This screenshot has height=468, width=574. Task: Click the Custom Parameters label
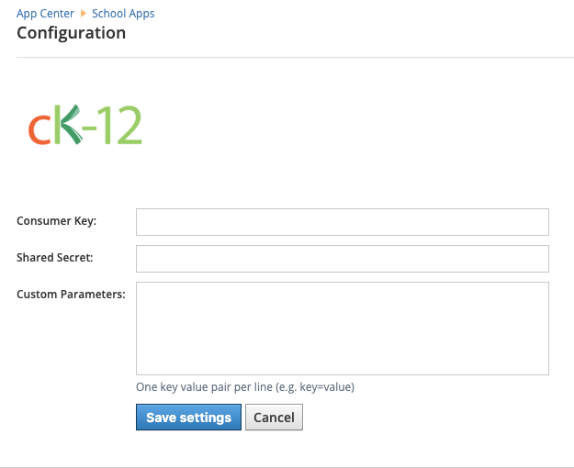(71, 295)
